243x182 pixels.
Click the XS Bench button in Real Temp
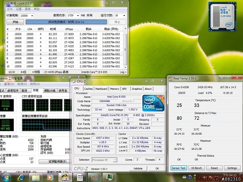[x=197, y=168]
